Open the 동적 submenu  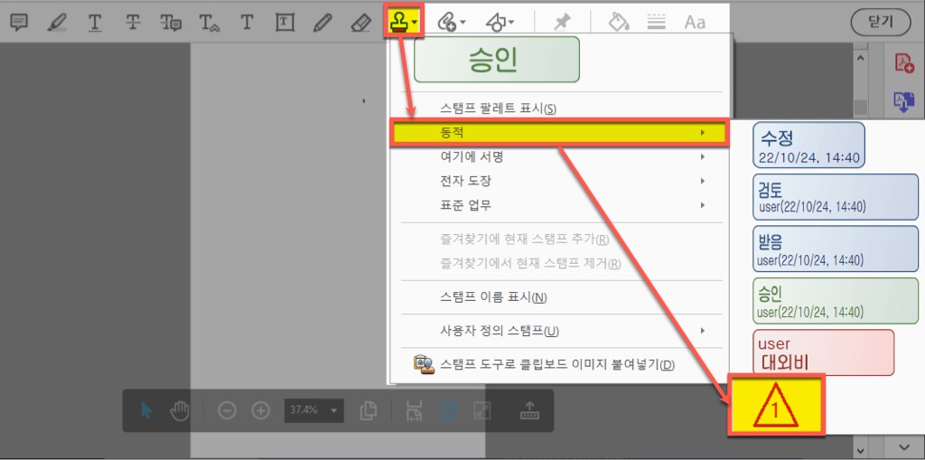coord(560,132)
